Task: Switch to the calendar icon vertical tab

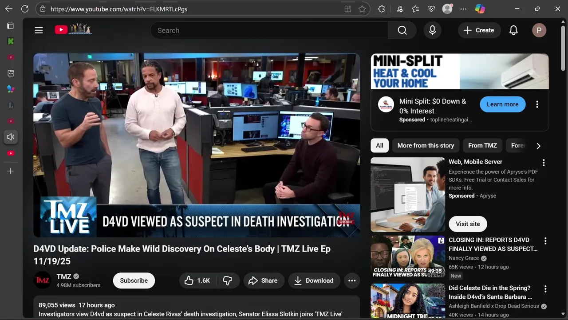Action: pos(11,73)
